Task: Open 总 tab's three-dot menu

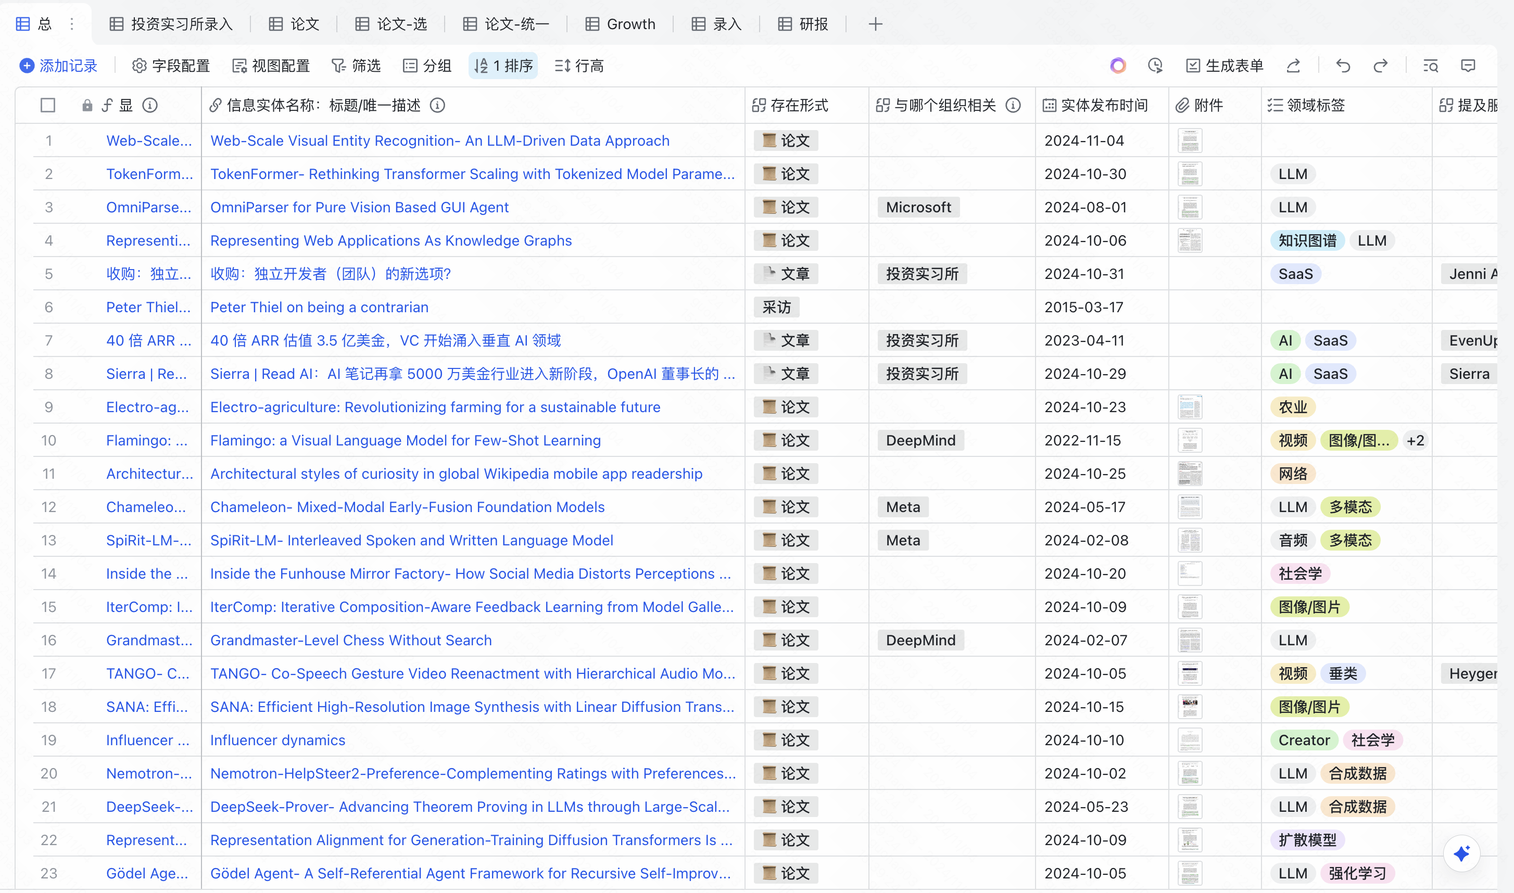Action: coord(72,24)
